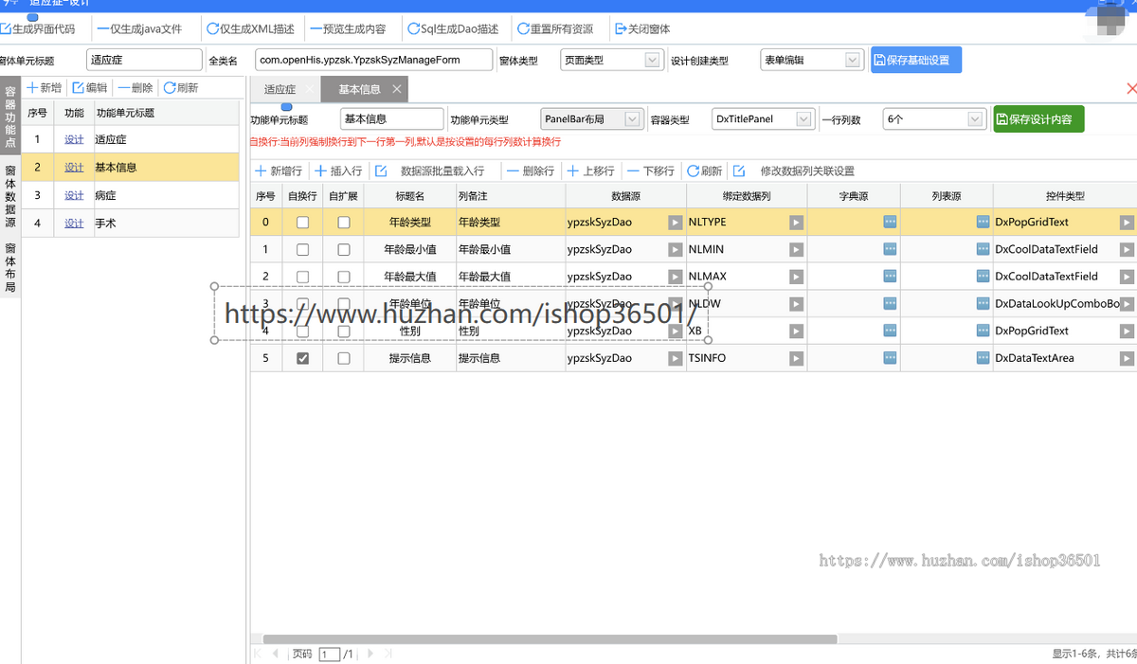Viewport: 1137px width, 664px height.
Task: Click 生成界面代码 toolbar icon
Action: coord(5,29)
